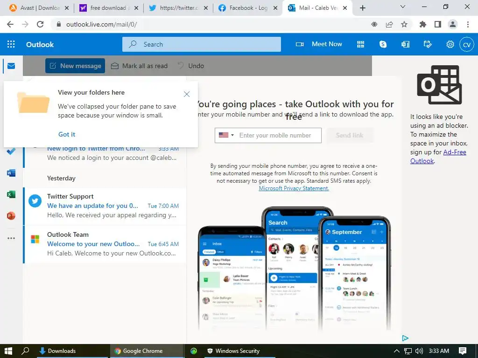Viewport: 478px width, 358px height.
Task: Switch to the Facebook Log in tab
Action: [247, 8]
